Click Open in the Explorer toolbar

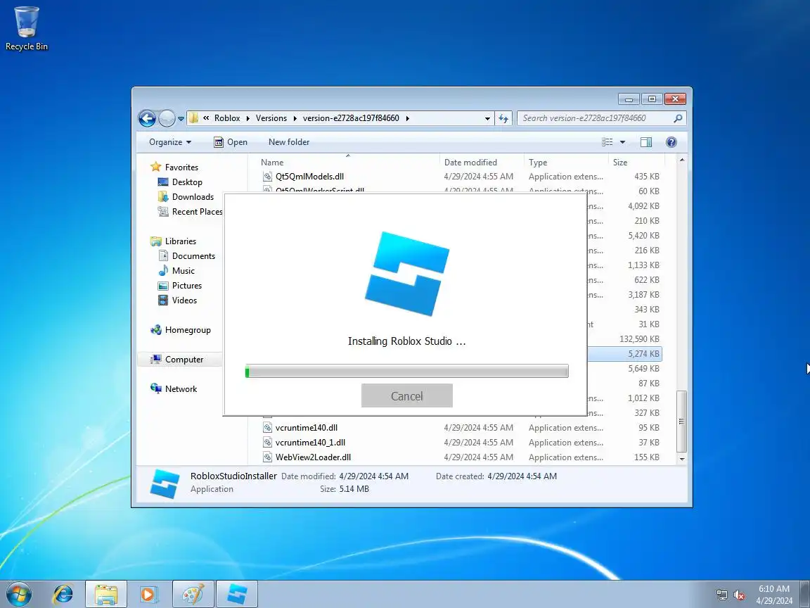[231, 142]
